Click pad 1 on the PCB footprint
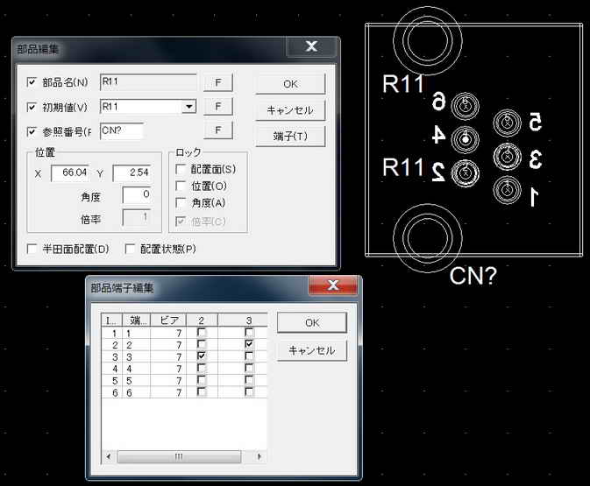 [508, 190]
